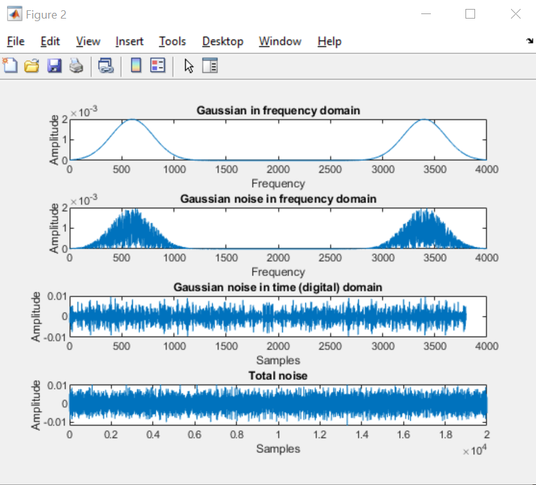The image size is (536, 485).
Task: Open a saved figure file
Action: (x=32, y=65)
